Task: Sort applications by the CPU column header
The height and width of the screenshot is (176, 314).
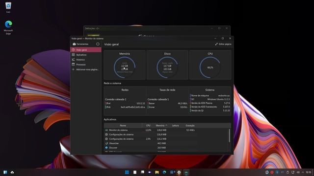Action: [148, 126]
